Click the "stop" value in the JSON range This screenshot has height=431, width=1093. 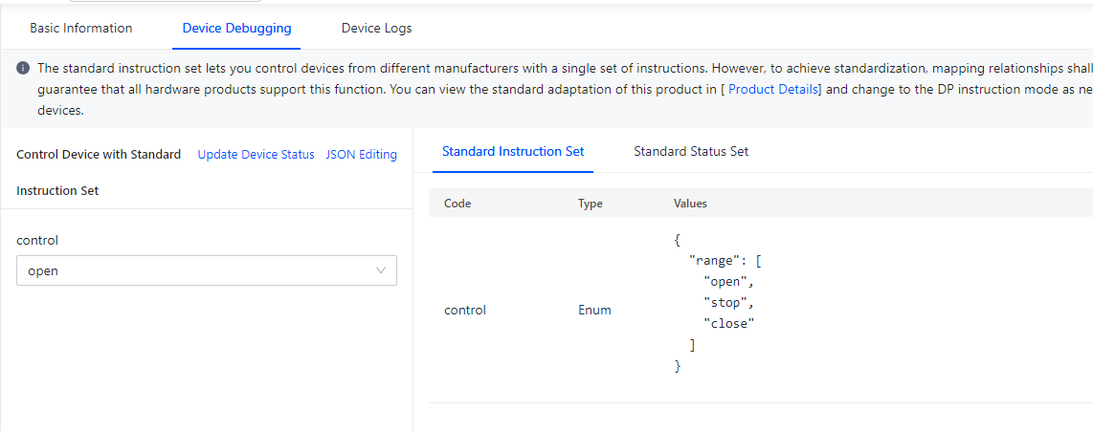click(x=729, y=303)
